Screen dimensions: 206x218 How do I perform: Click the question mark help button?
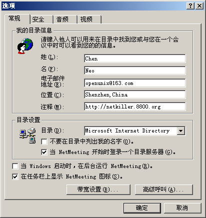click(190, 6)
